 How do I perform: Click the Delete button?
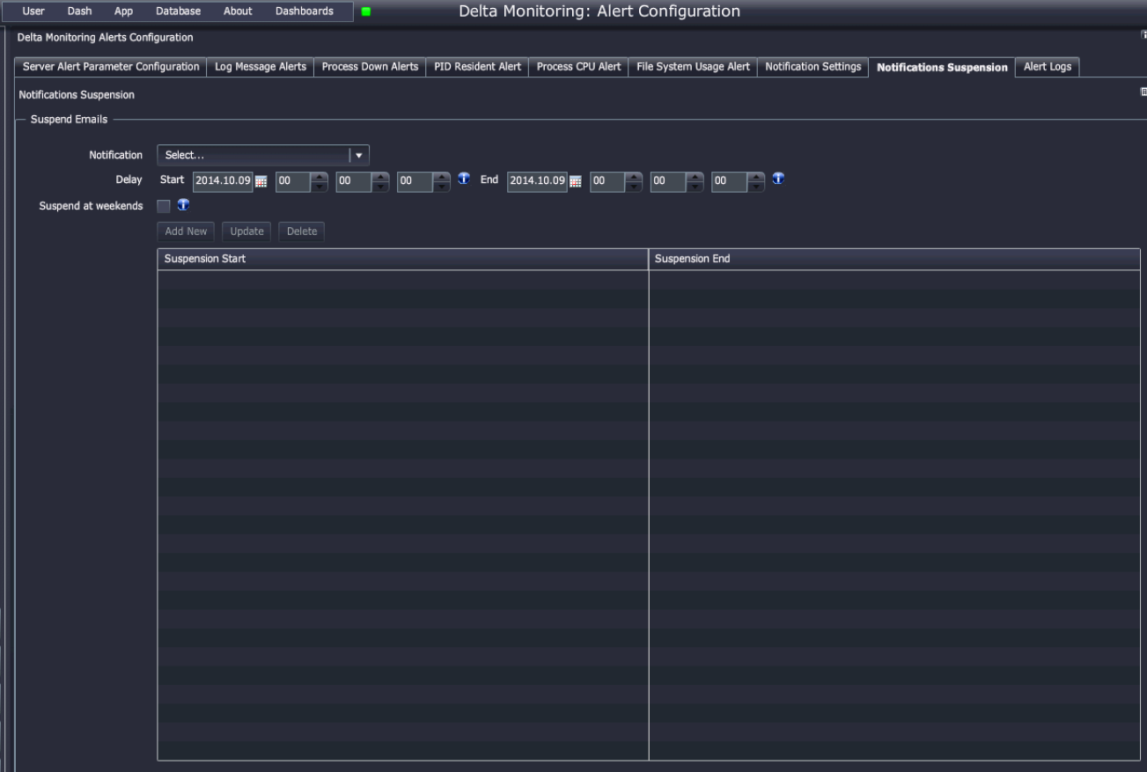point(302,232)
